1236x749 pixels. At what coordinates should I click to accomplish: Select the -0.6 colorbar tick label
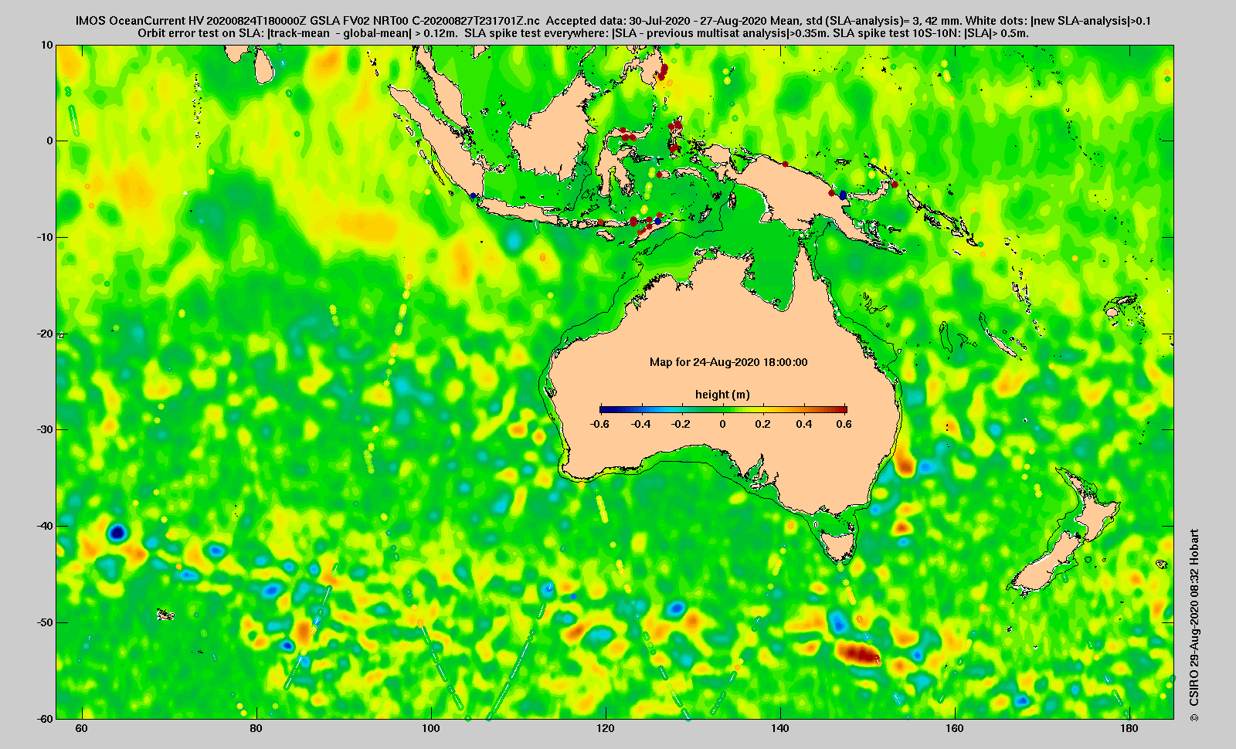599,424
